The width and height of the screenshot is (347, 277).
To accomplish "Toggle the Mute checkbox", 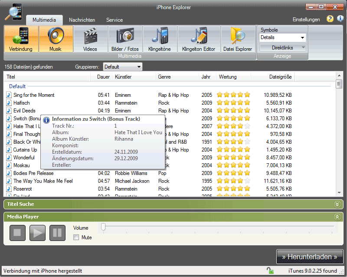I will pos(76,237).
